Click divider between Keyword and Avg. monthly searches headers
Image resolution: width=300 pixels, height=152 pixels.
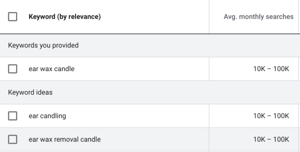209,17
